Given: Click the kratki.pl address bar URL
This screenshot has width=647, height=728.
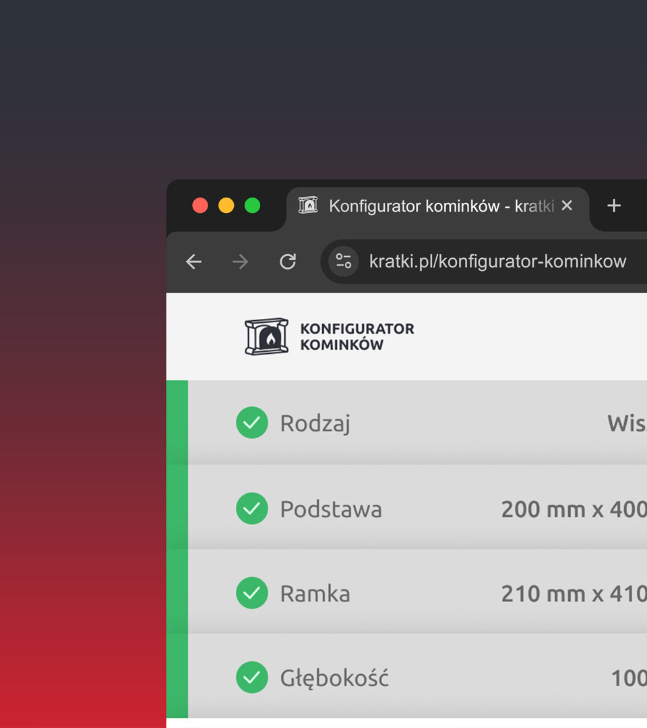Looking at the screenshot, I should pos(497,262).
